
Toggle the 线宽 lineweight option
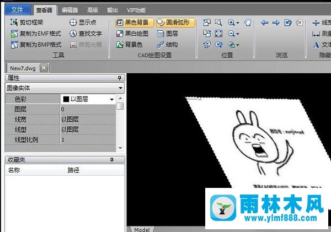click(x=322, y=23)
